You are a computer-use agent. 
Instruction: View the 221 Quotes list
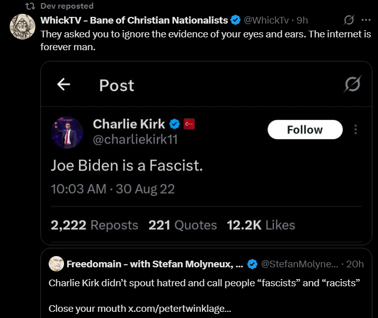coord(182,225)
